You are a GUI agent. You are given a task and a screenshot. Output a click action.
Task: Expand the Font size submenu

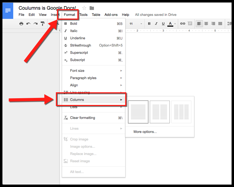[94, 71]
